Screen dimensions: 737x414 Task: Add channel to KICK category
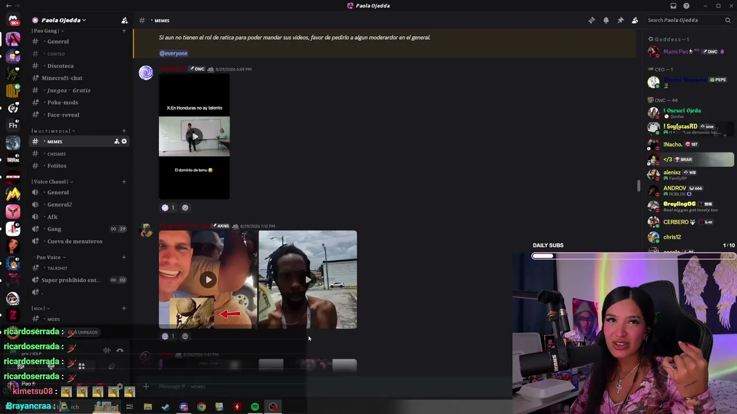pyautogui.click(x=124, y=308)
